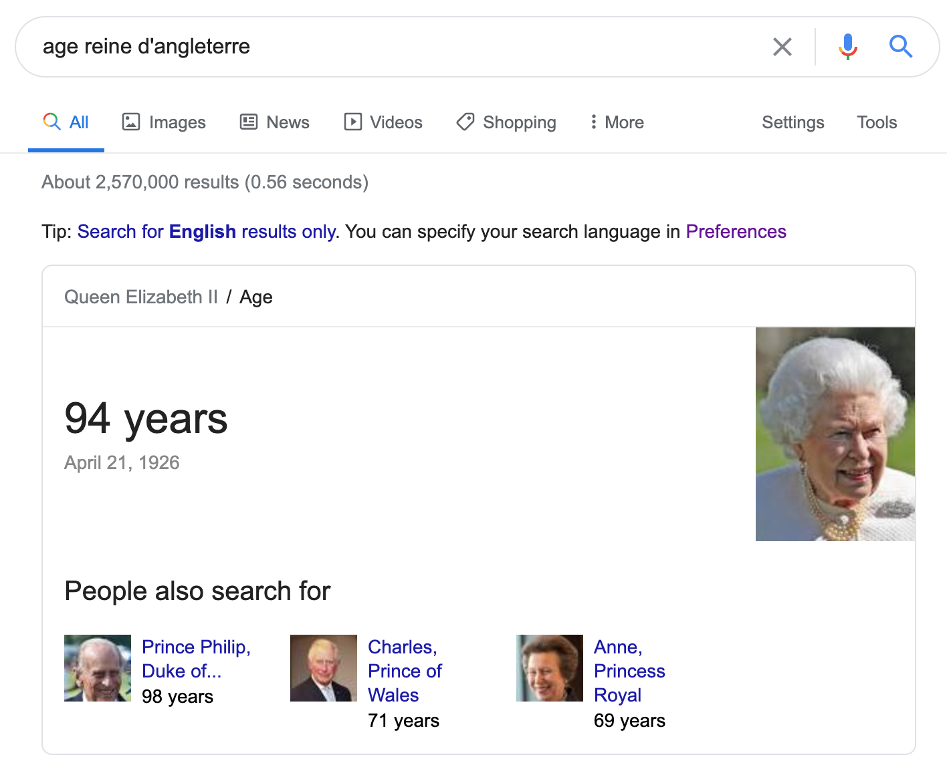Click the Queen Elizabeth II breadcrumb
Image resolution: width=947 pixels, height=763 pixels.
(x=140, y=297)
